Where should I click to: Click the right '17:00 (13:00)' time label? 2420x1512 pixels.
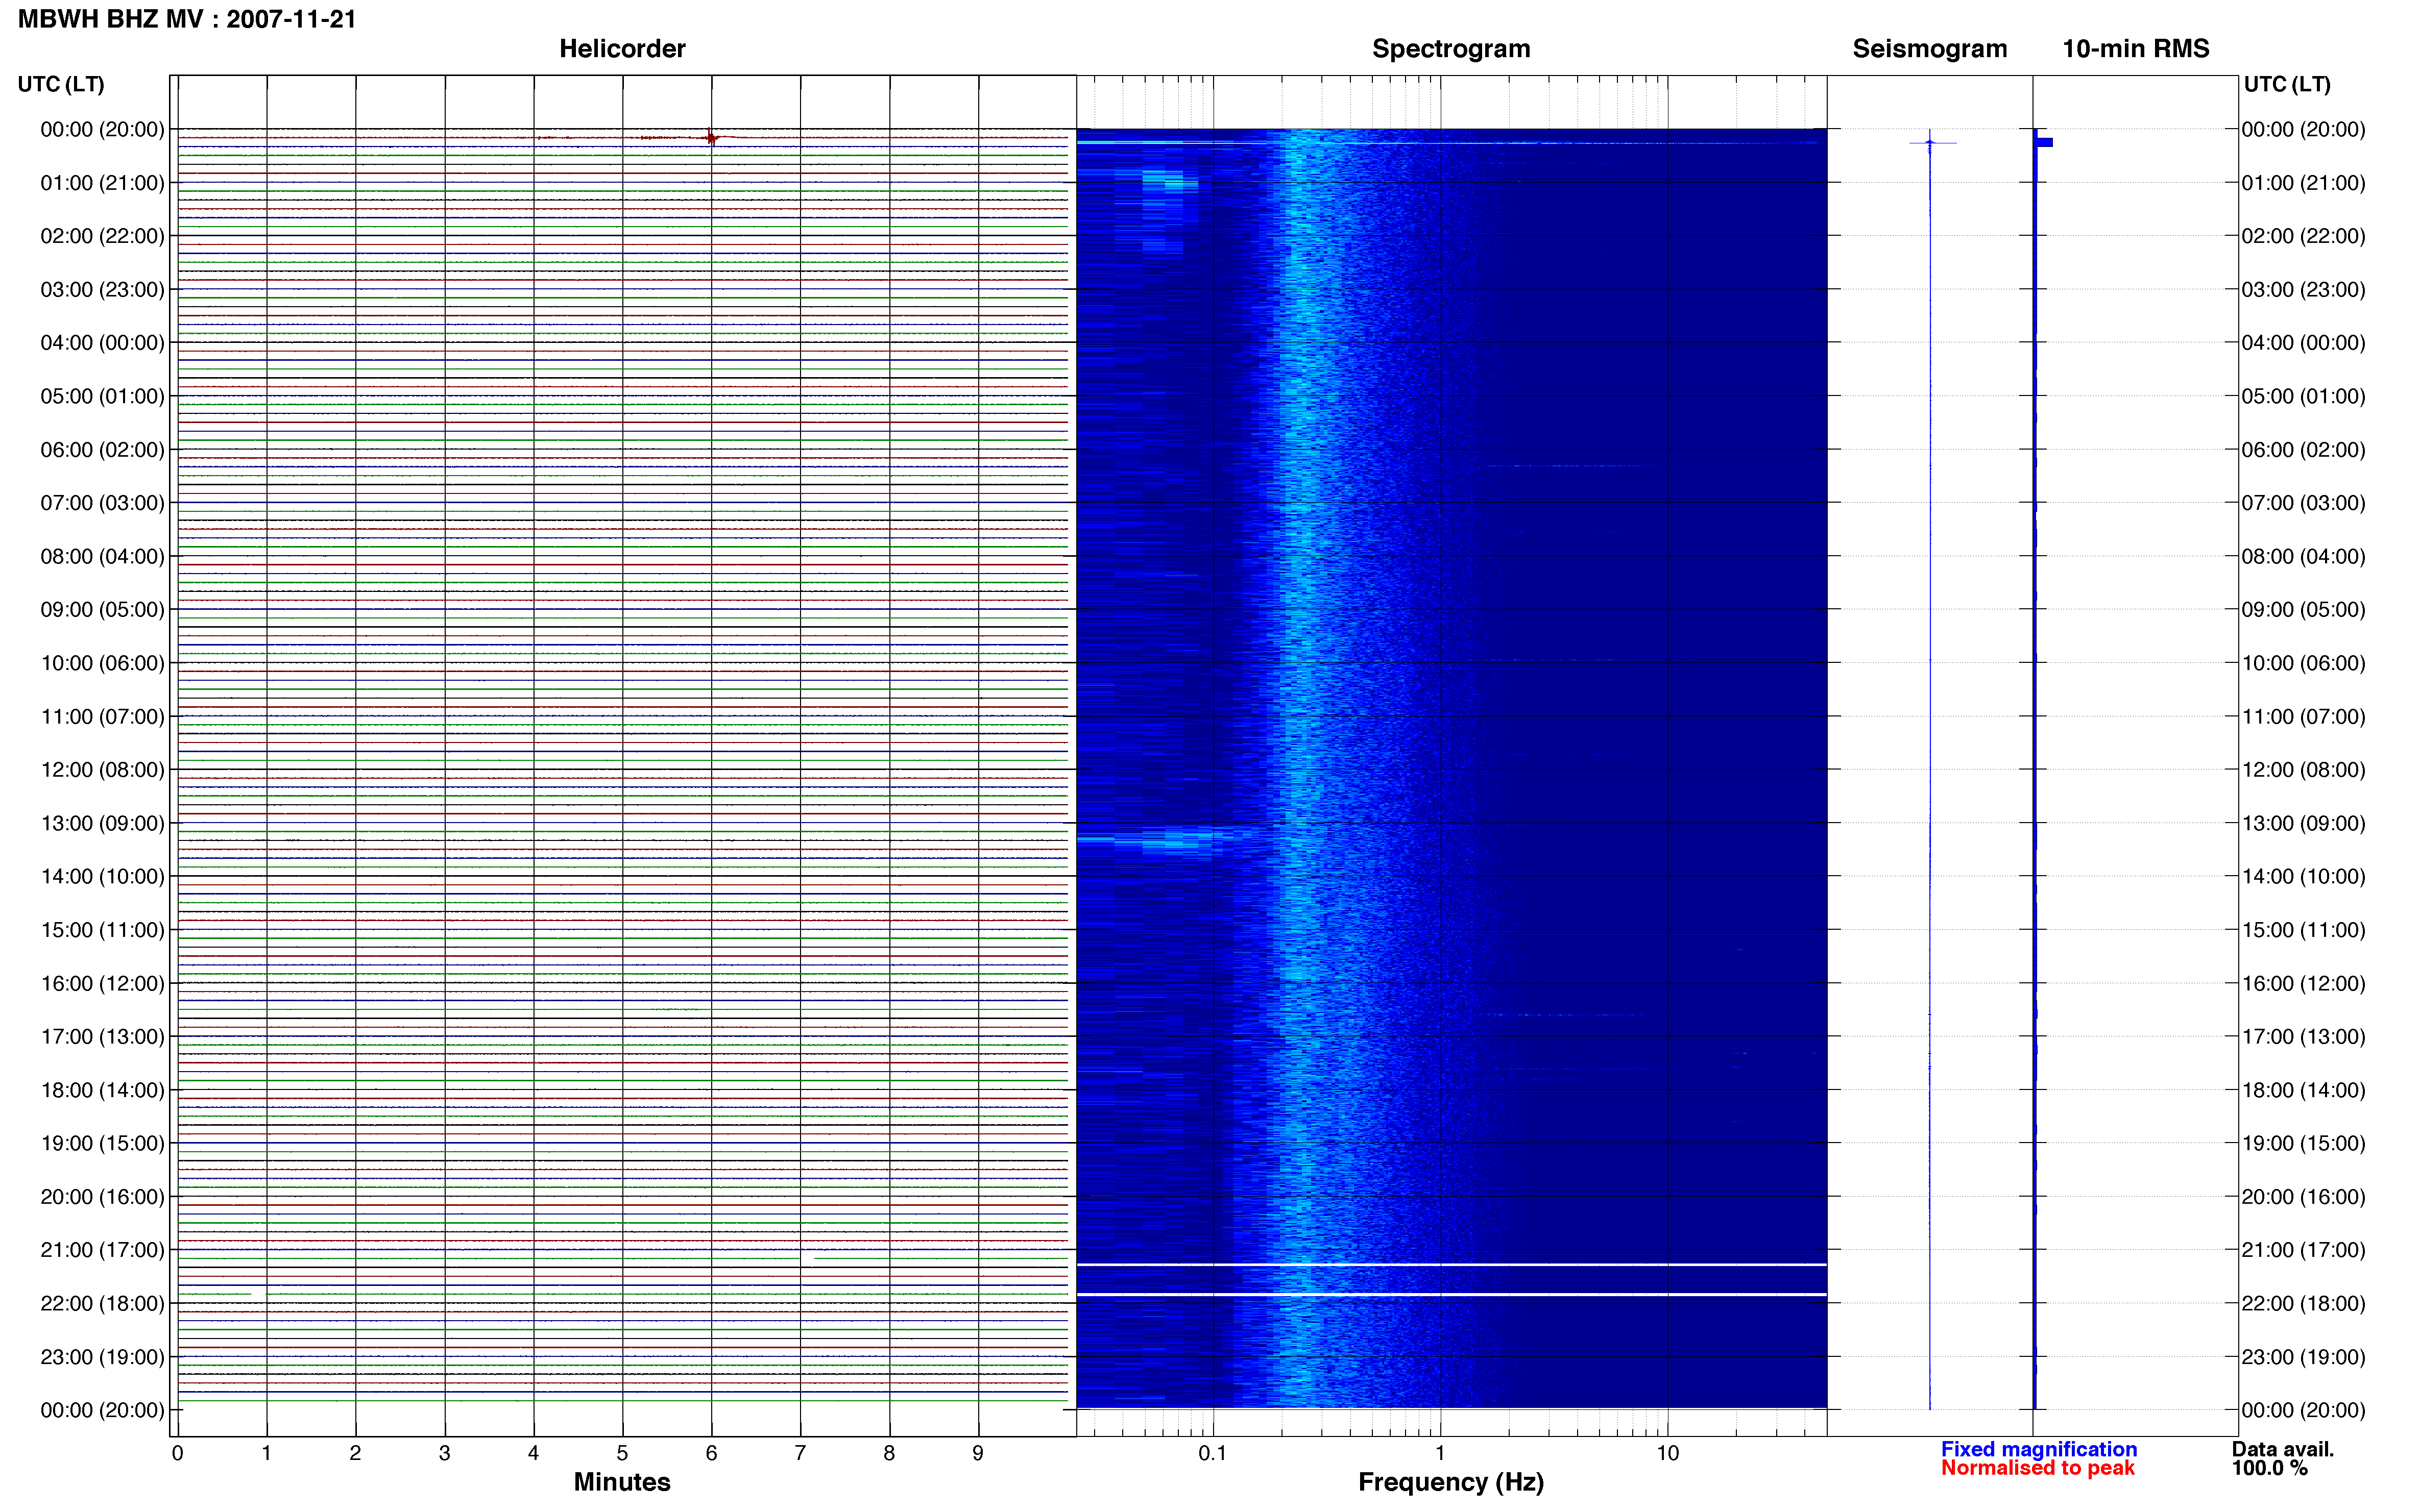click(x=2303, y=1036)
